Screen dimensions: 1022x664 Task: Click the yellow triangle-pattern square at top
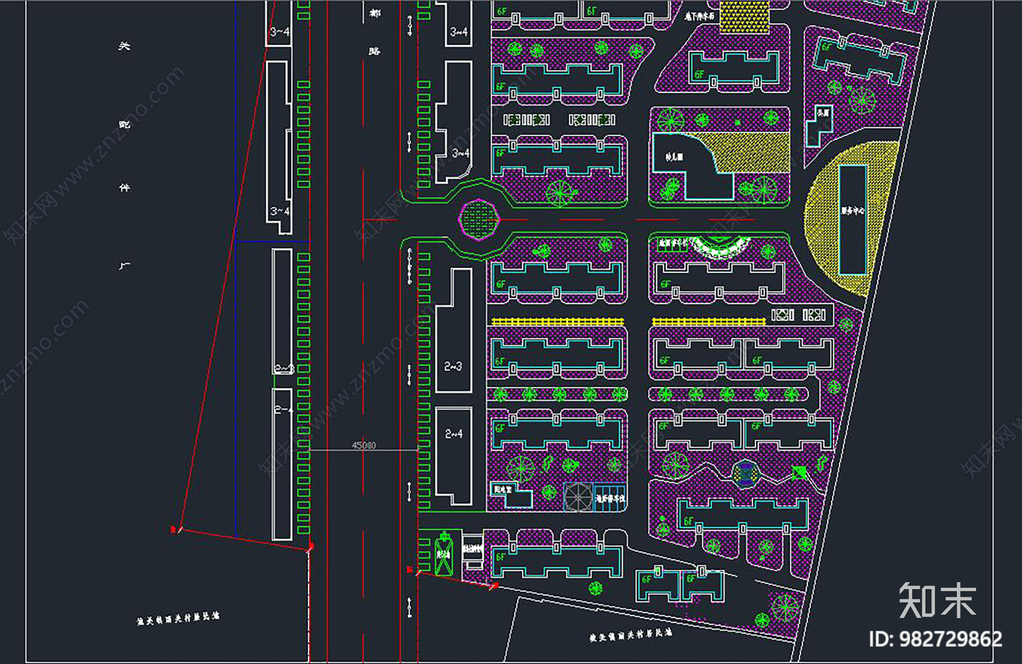[744, 17]
